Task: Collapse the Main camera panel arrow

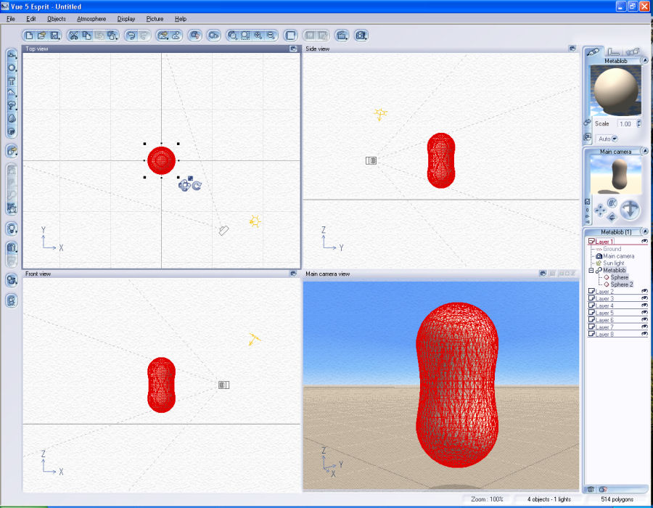Action: click(645, 151)
